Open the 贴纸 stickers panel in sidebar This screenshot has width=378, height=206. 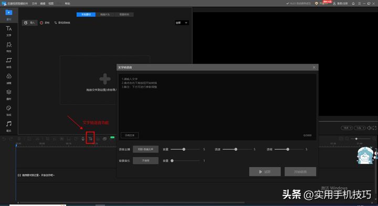pos(9,111)
